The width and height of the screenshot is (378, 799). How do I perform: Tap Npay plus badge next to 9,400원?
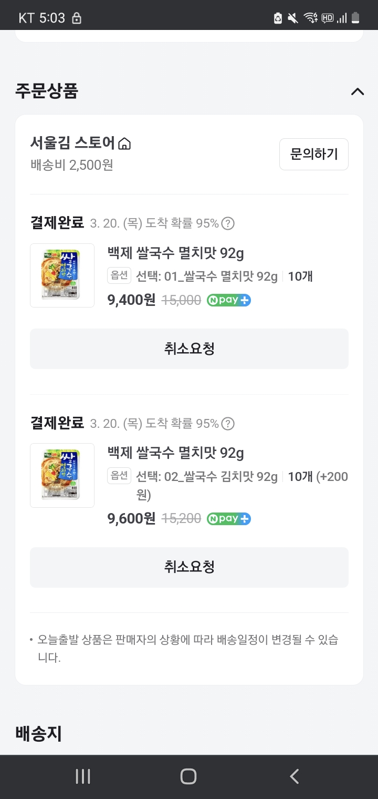pyautogui.click(x=228, y=300)
